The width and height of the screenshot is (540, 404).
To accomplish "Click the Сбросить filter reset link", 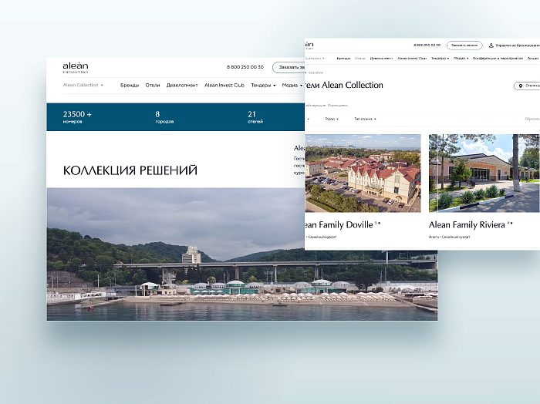I will 532,119.
